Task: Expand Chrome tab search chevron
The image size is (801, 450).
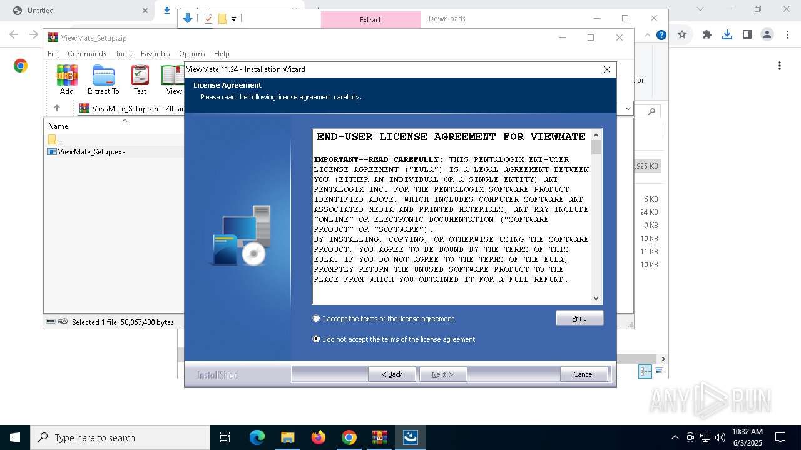Action: click(x=700, y=9)
